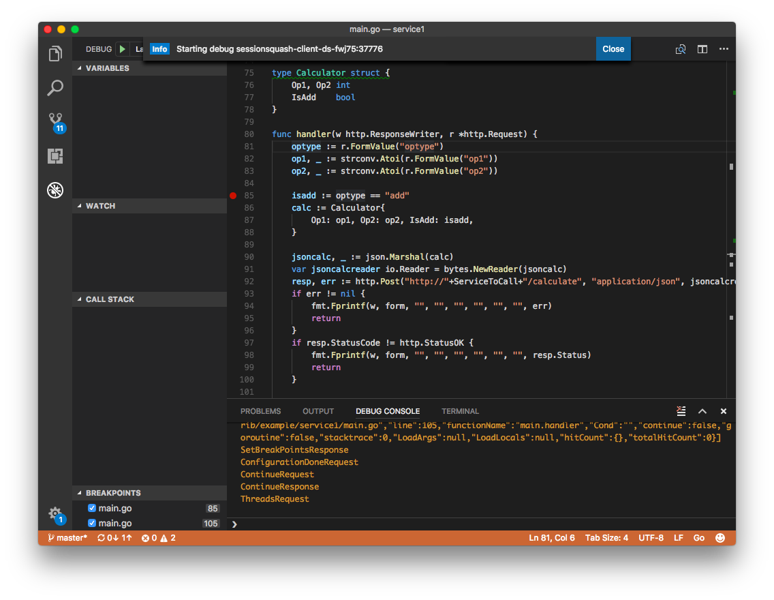Click SetBreakPointsResponse in console

pyautogui.click(x=294, y=450)
